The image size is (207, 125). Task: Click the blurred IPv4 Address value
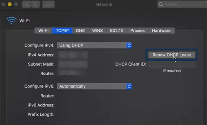coord(73,55)
